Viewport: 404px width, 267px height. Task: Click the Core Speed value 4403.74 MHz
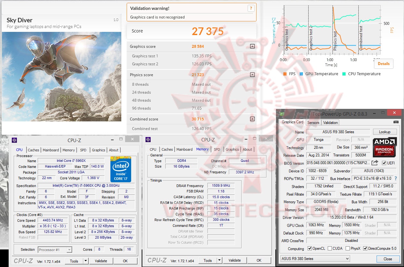pyautogui.click(x=53, y=220)
